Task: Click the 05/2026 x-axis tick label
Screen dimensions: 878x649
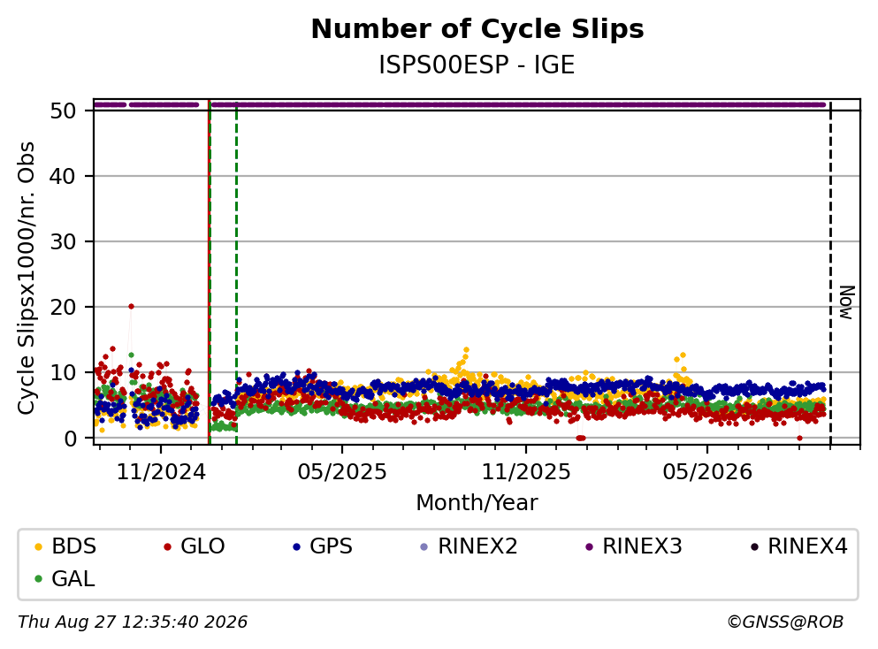Action: click(x=707, y=473)
